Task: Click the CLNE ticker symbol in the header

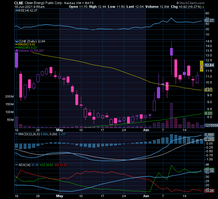Action: (19, 3)
